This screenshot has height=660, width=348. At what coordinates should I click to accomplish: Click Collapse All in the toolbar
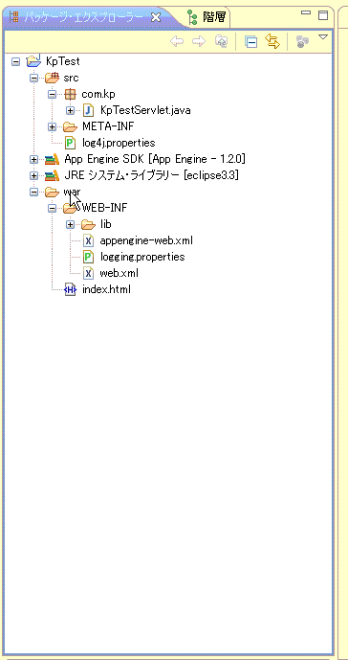pos(250,42)
